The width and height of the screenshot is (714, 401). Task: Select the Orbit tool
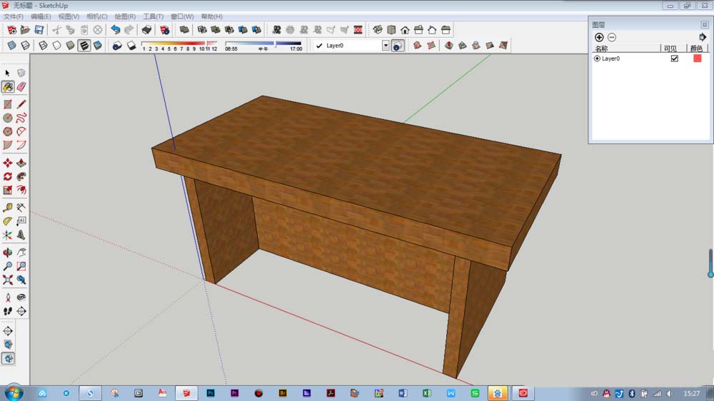tap(8, 253)
